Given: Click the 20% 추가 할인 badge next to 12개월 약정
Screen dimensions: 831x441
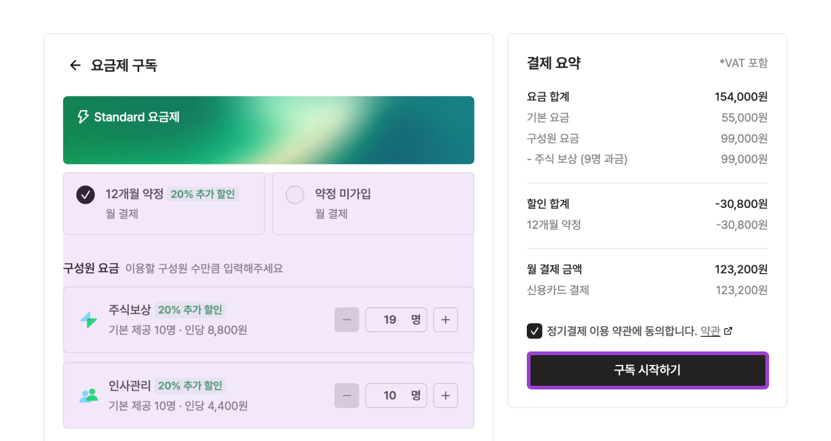Looking at the screenshot, I should 202,193.
